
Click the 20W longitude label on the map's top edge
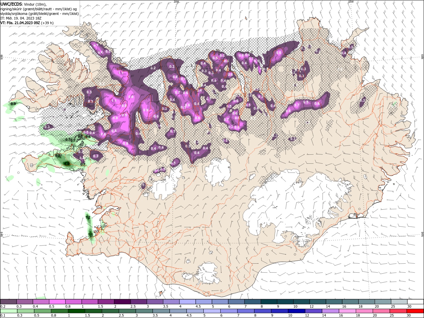pos(176,2)
